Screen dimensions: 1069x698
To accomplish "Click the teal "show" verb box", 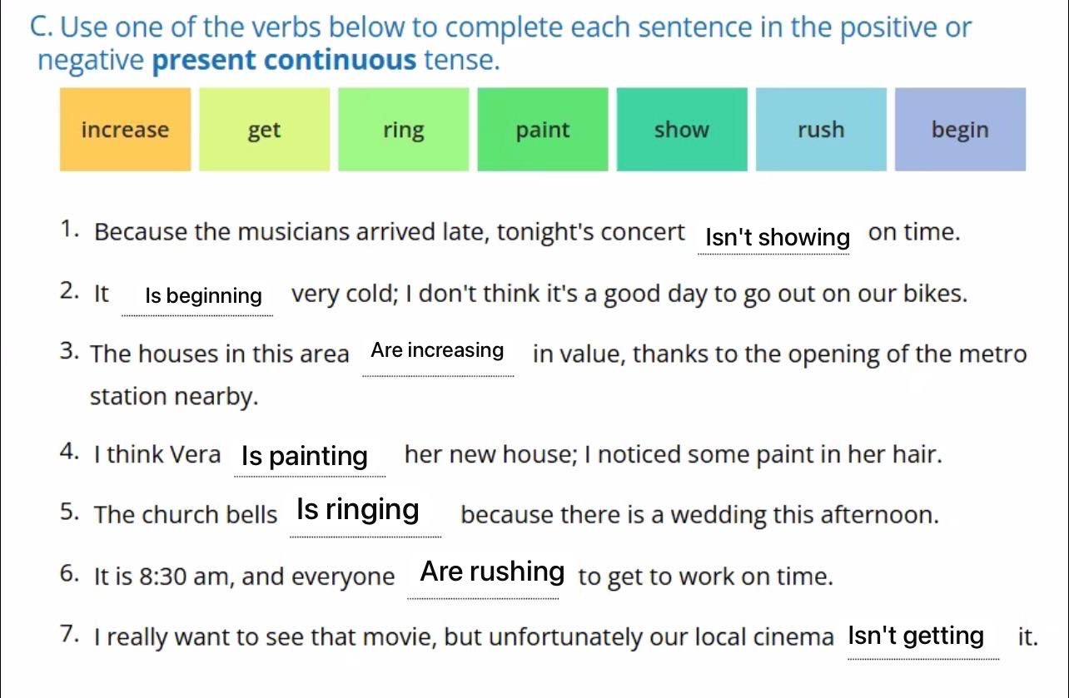I will (x=681, y=130).
